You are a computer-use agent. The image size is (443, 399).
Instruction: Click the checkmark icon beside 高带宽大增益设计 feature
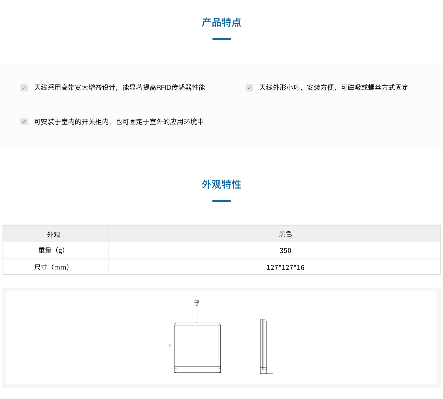click(x=24, y=88)
